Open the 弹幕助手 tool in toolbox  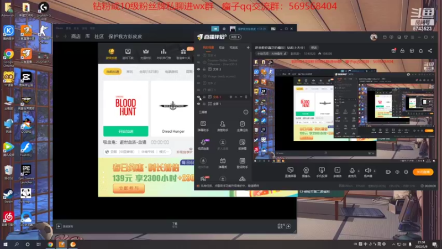point(203,126)
